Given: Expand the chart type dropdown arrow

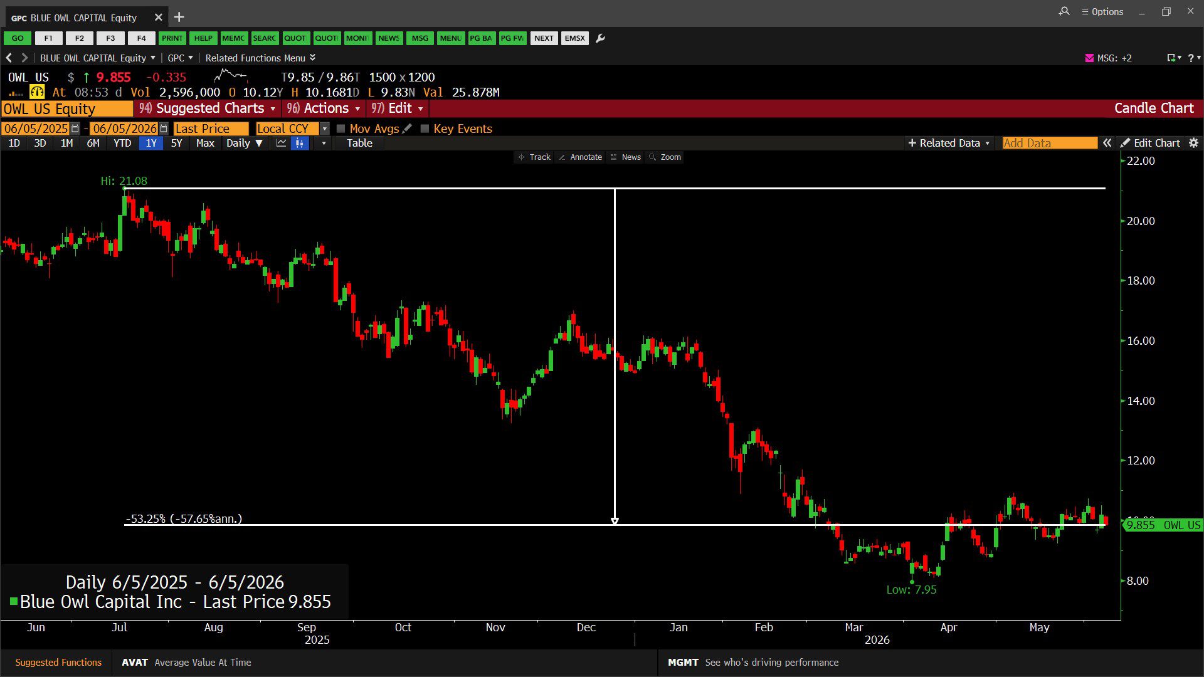Looking at the screenshot, I should (324, 143).
